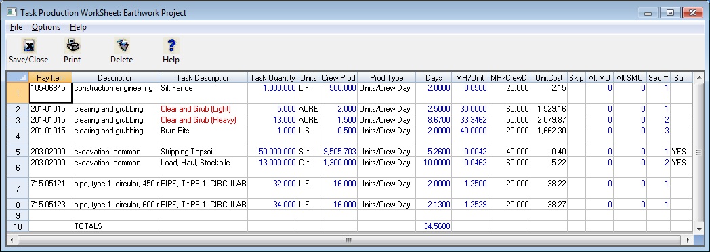Click task quantity 50,000.000 cell
The width and height of the screenshot is (710, 252).
click(x=272, y=152)
